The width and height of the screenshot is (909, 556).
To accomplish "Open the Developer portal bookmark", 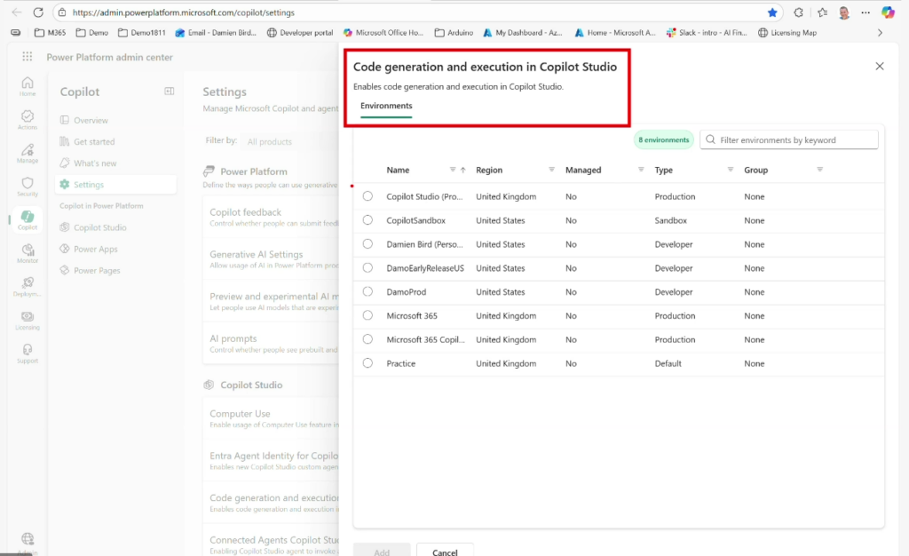I will click(300, 33).
